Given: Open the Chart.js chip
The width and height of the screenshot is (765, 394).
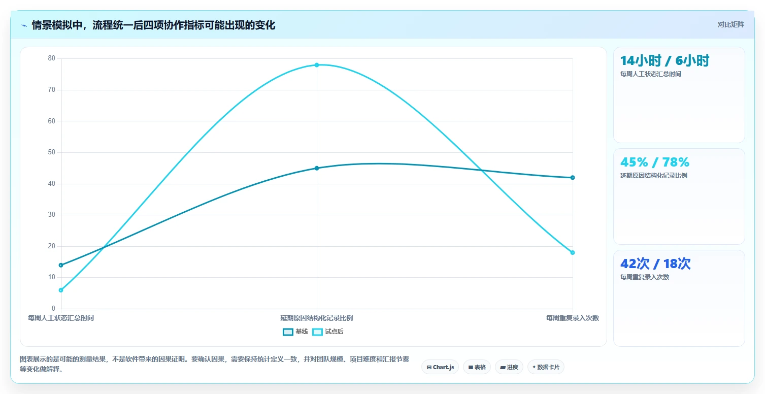Looking at the screenshot, I should click(440, 367).
